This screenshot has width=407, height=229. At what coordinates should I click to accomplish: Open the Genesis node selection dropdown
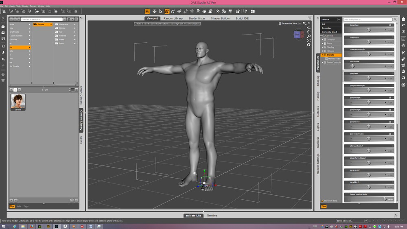[x=339, y=20]
